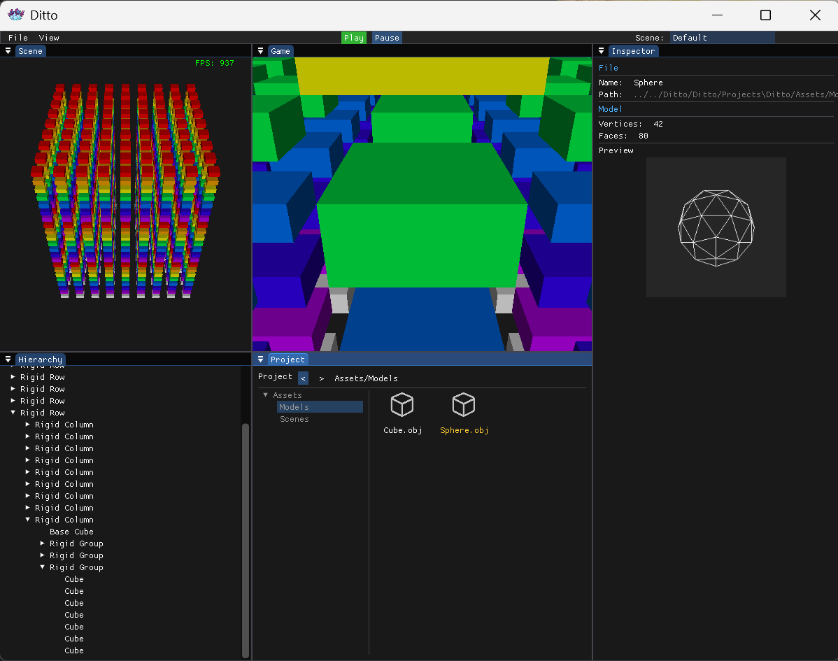The width and height of the screenshot is (838, 661).
Task: Click the Faces value 80
Action: (643, 136)
